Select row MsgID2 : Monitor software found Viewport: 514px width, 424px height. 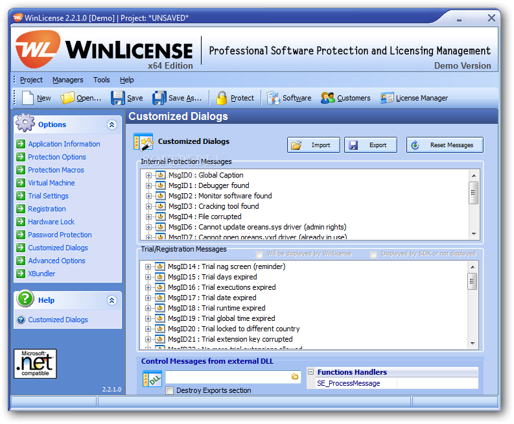220,196
